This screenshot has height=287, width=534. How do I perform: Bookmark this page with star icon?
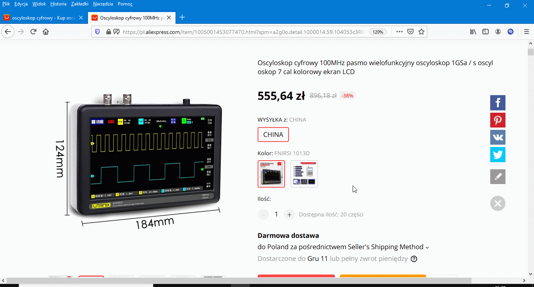(x=421, y=32)
